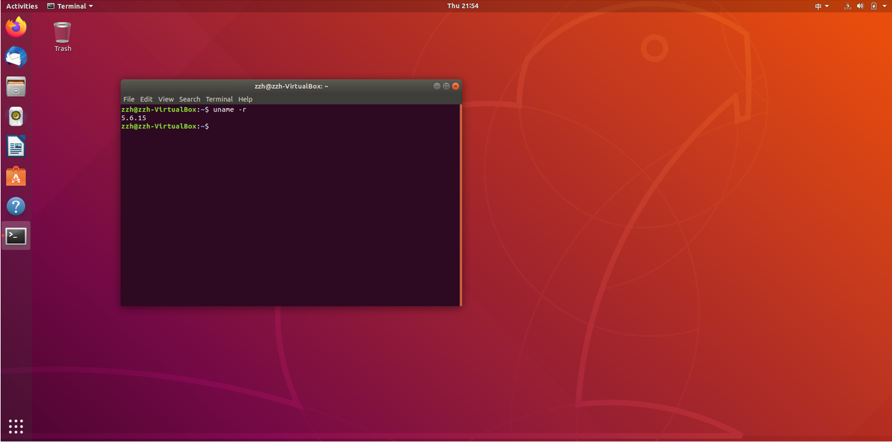Open Thunderbird Mail in the dock
This screenshot has width=892, height=442.
pos(15,56)
